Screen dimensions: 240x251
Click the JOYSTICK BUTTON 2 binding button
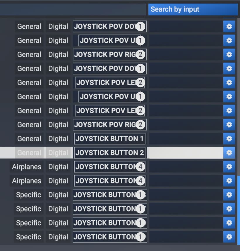[109, 153]
